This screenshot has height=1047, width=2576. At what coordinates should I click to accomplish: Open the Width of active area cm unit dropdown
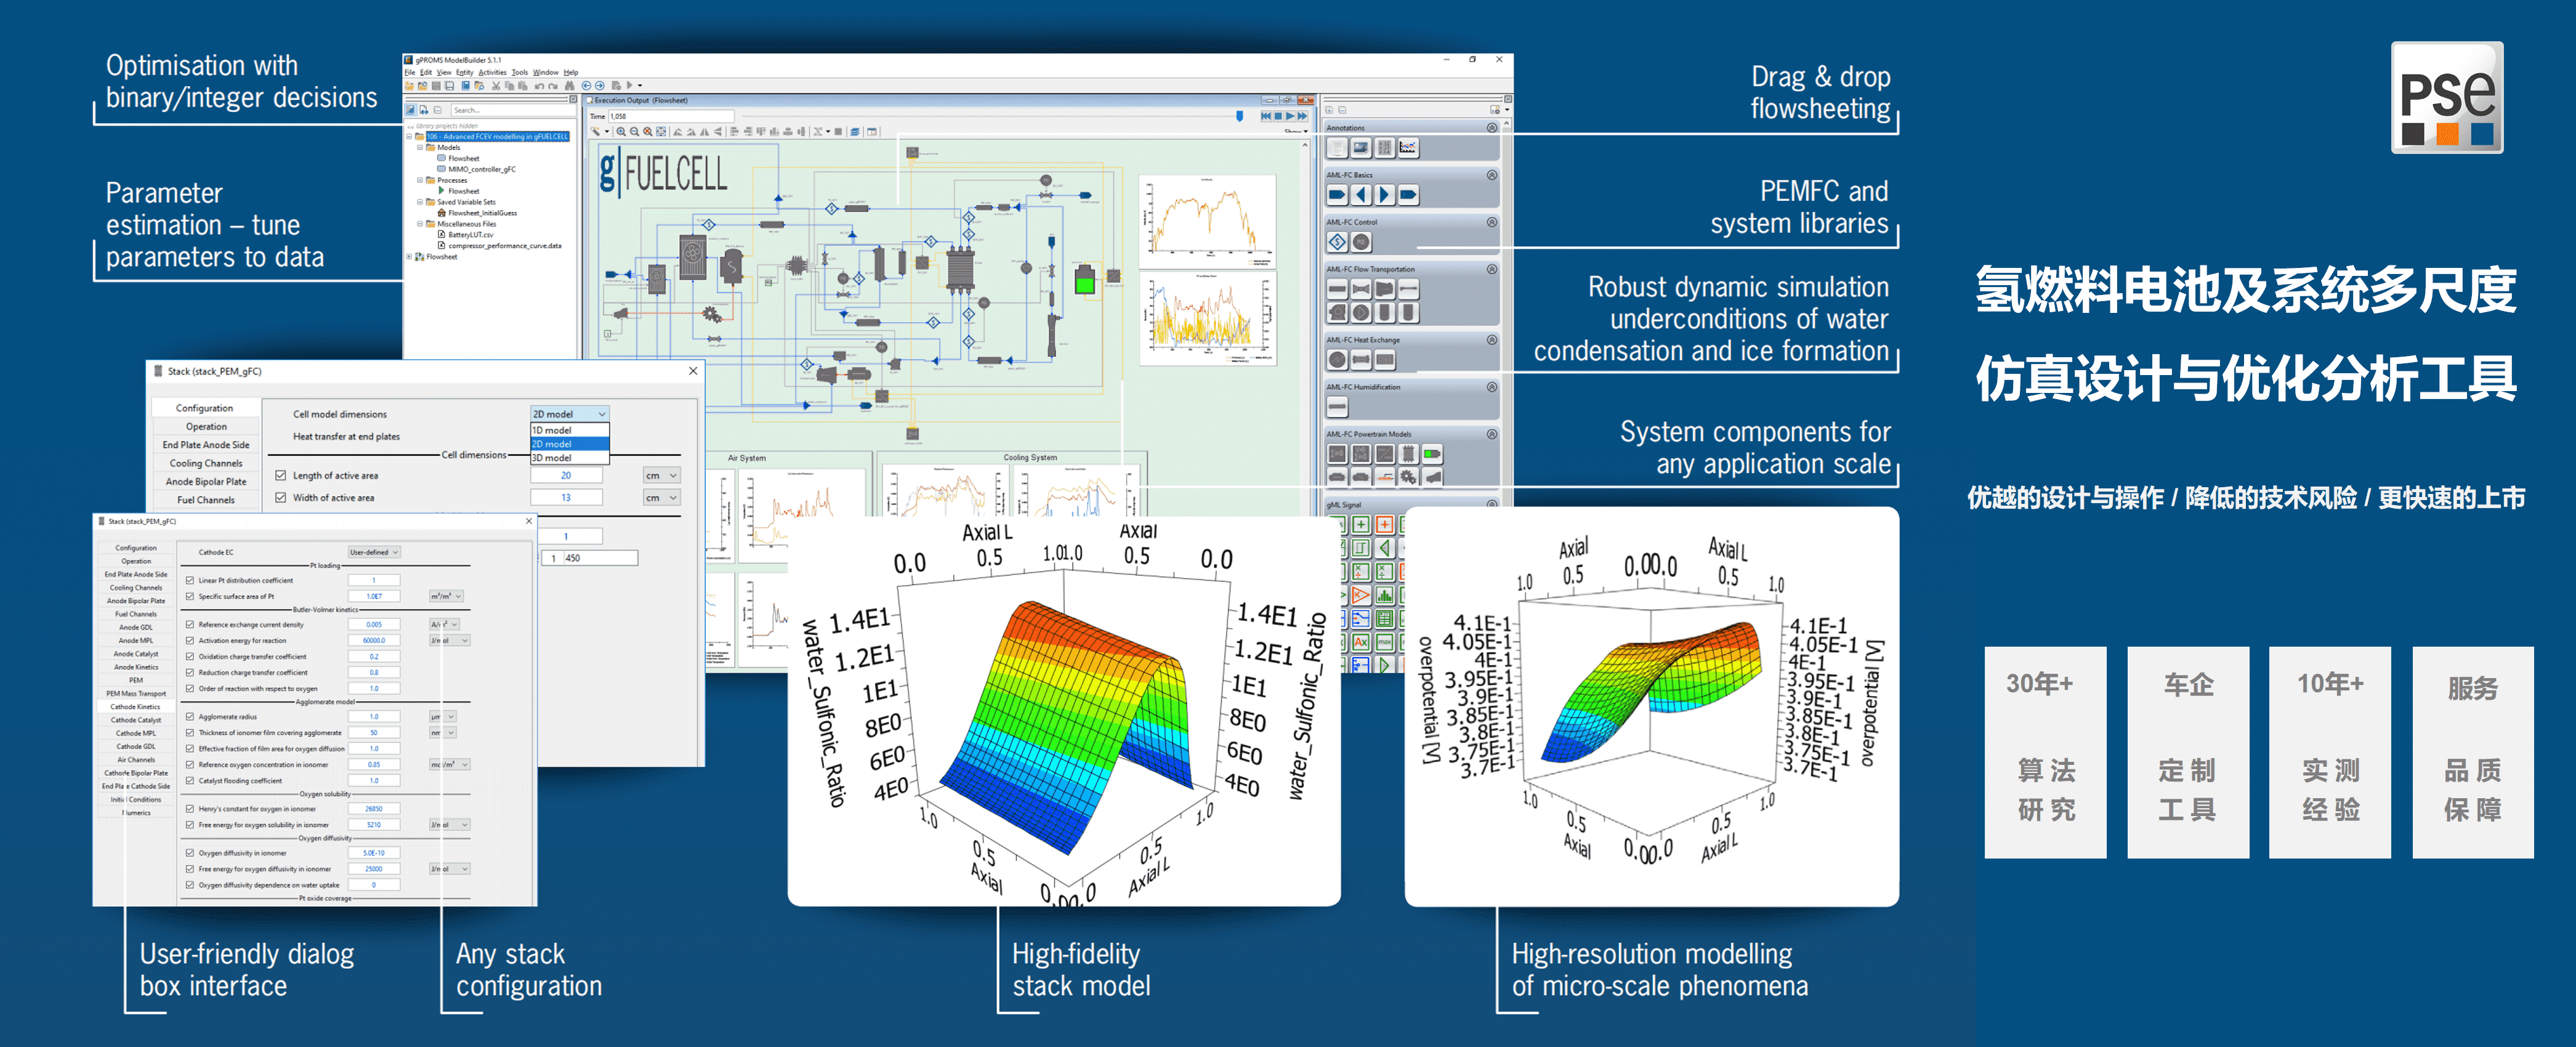pyautogui.click(x=662, y=498)
